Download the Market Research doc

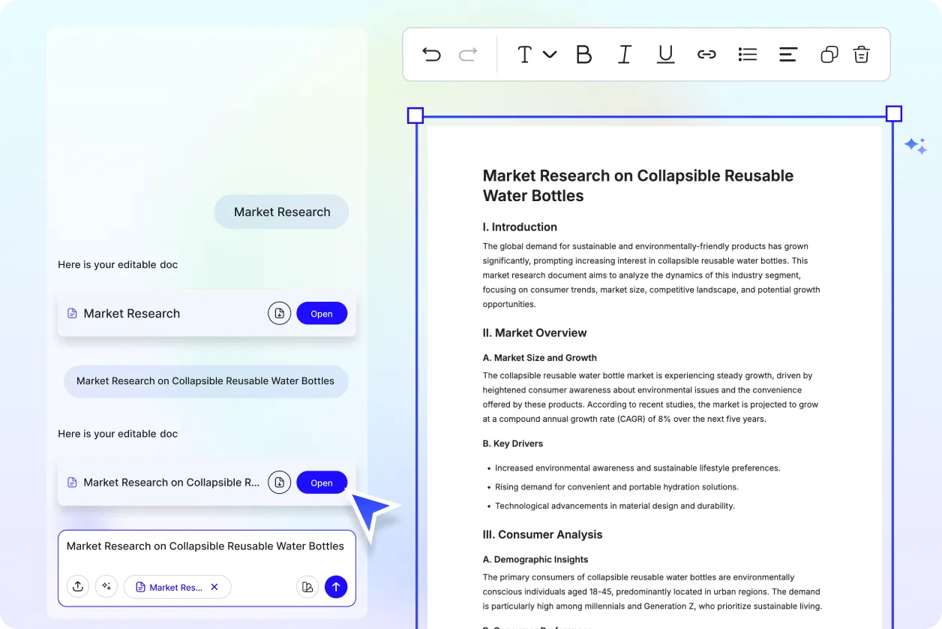(x=279, y=314)
